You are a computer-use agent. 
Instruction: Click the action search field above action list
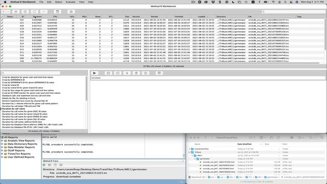31,73
